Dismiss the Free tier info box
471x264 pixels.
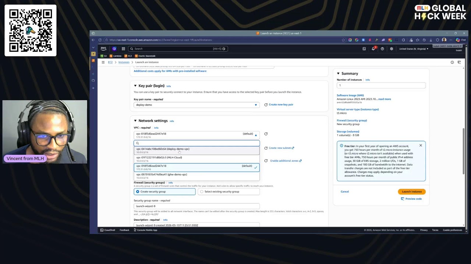coord(421,146)
